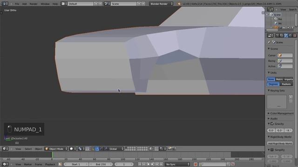Open the snap element selector
Image resolution: width=298 pixels, height=167 pixels.
(x=162, y=149)
